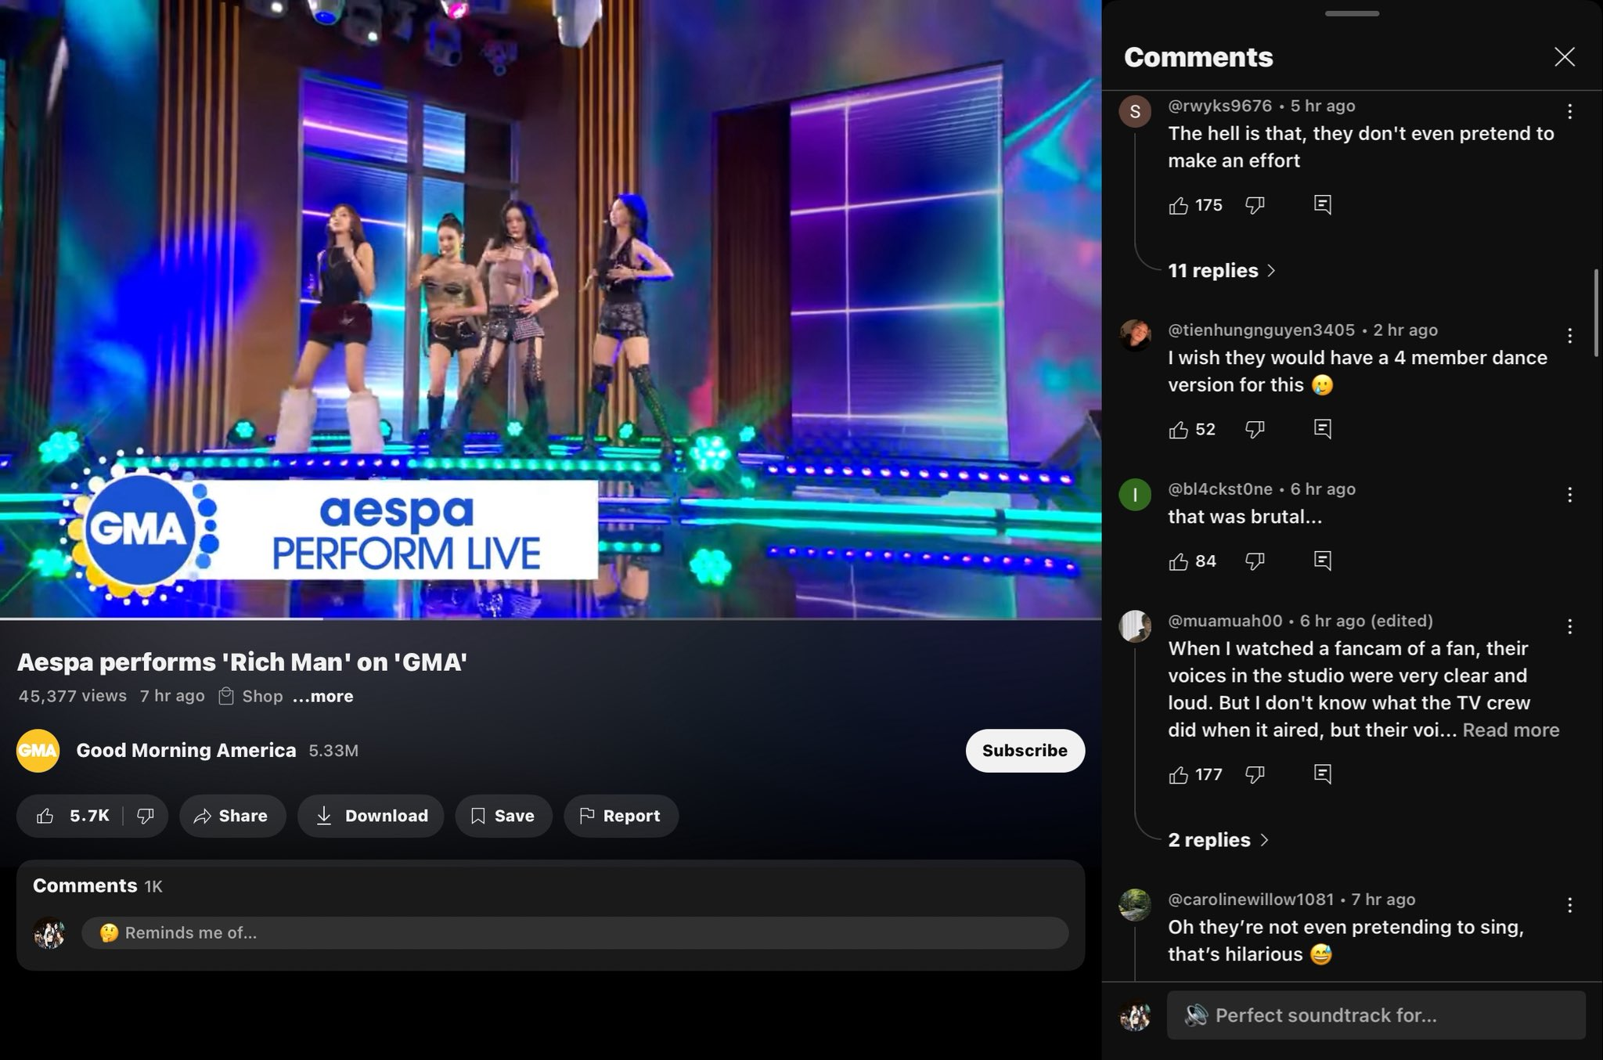This screenshot has width=1603, height=1060.
Task: Toggle like on the video (5.7K)
Action: point(72,816)
